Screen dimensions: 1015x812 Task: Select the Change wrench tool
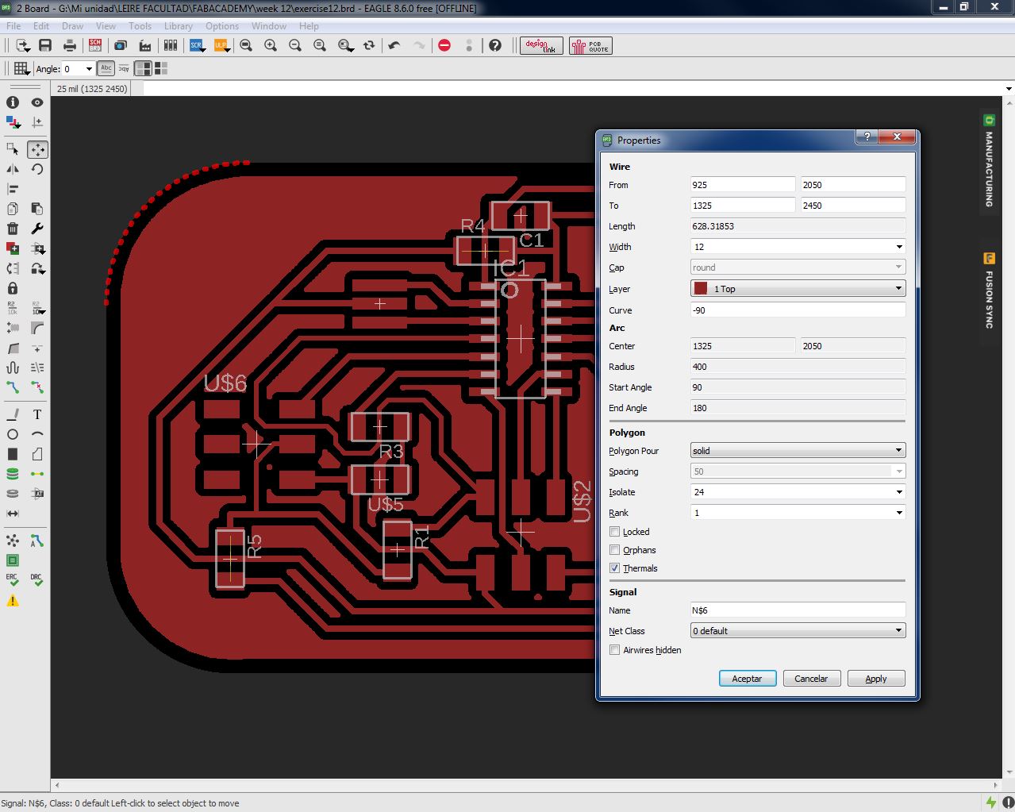(x=37, y=229)
